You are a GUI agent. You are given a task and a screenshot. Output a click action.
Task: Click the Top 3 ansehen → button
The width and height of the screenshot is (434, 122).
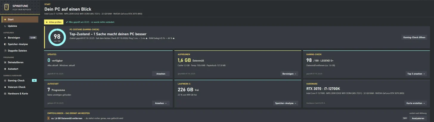click(416, 74)
